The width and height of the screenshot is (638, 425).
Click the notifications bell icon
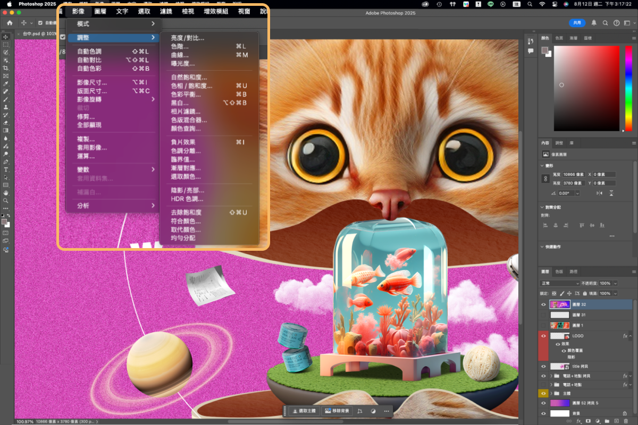tap(594, 23)
